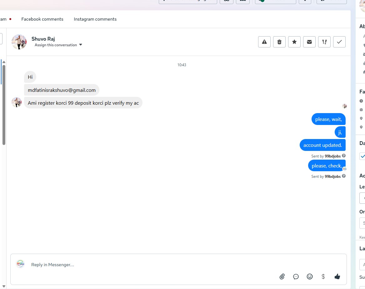Delete conversation using trash icon

[279, 42]
